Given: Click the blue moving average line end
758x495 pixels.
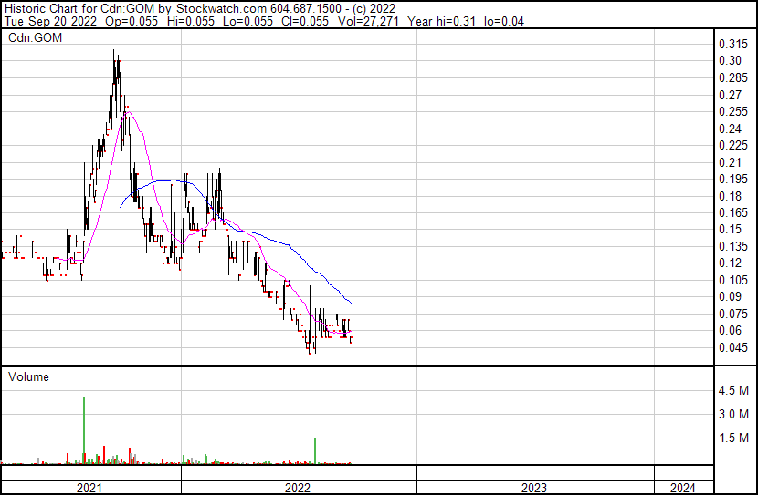Looking at the screenshot, I should (351, 302).
